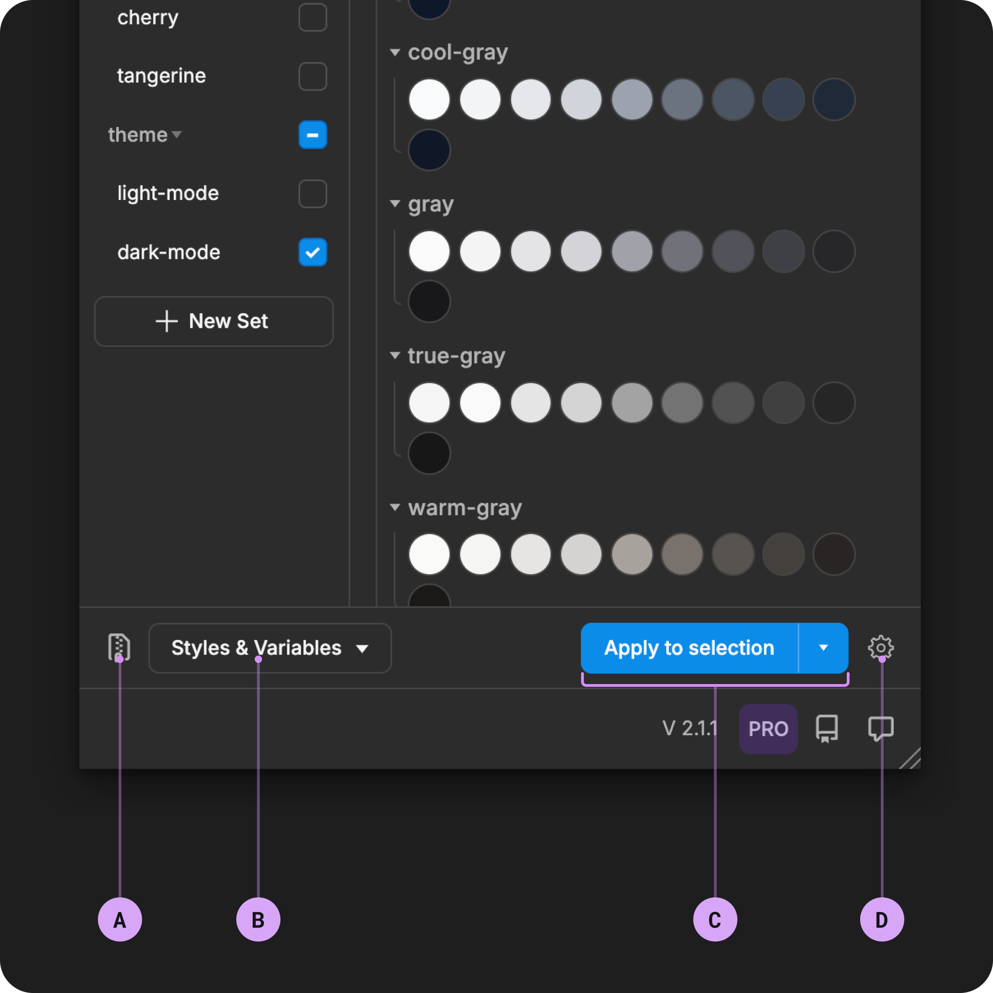The height and width of the screenshot is (993, 993).
Task: Select the darkest cool-gray color swatch
Action: tap(429, 150)
